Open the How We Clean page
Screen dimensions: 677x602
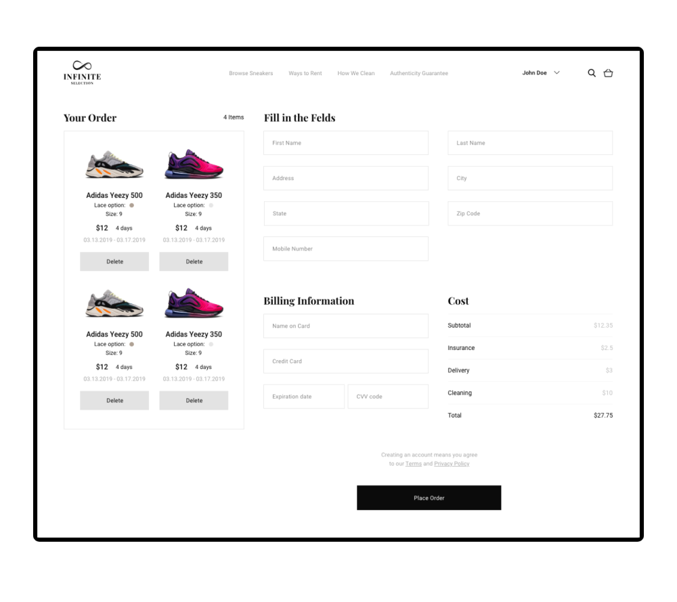(x=356, y=73)
